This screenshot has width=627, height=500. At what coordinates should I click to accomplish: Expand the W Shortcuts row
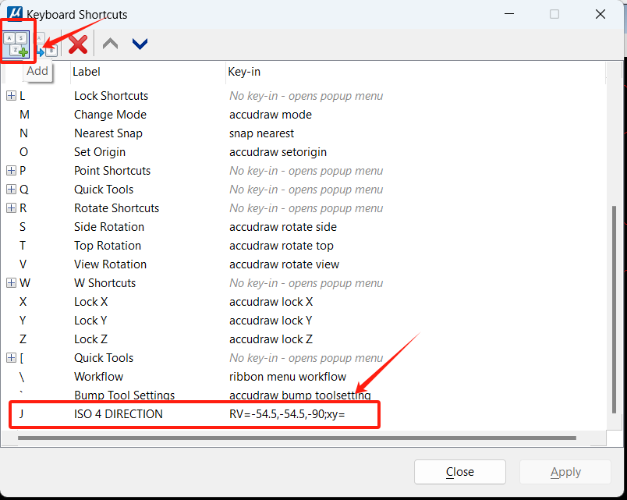pos(11,283)
